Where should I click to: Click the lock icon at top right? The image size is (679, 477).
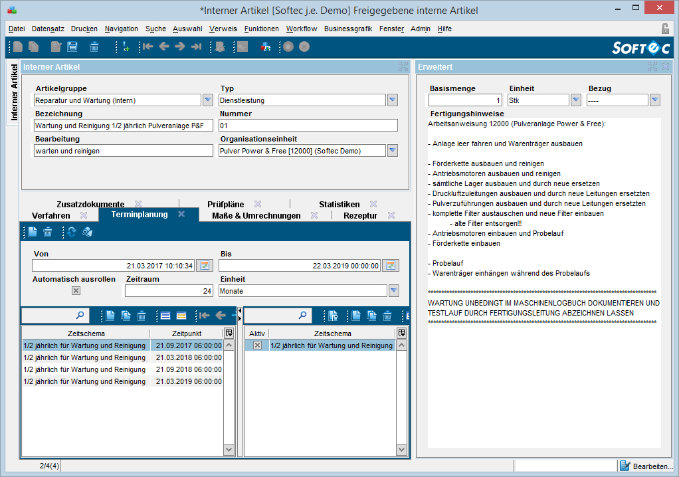tap(665, 29)
